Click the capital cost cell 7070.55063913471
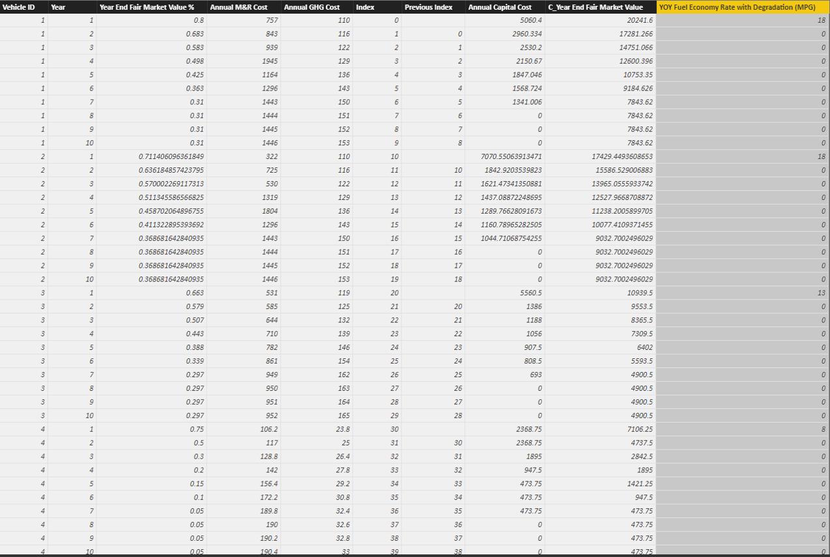 click(x=505, y=157)
